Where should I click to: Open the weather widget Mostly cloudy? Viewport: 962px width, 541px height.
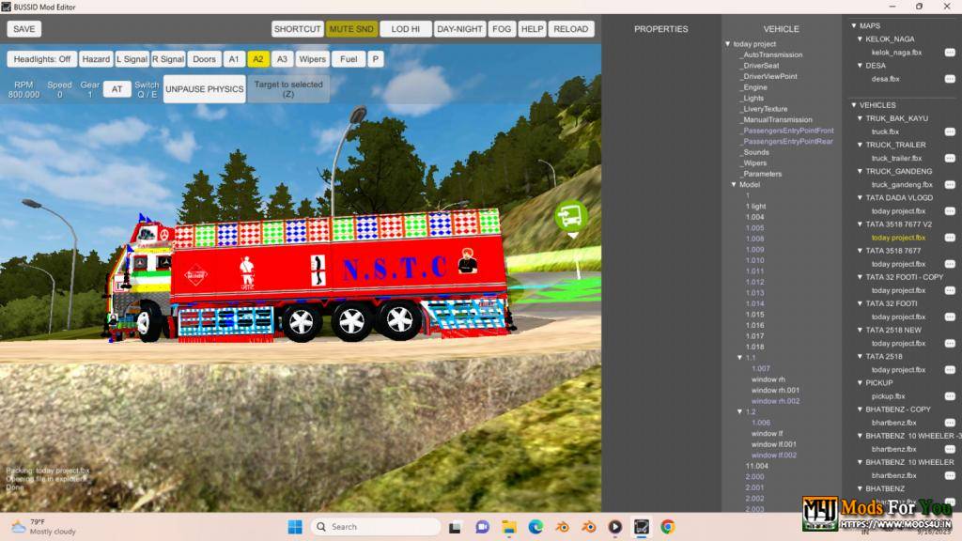pos(44,527)
